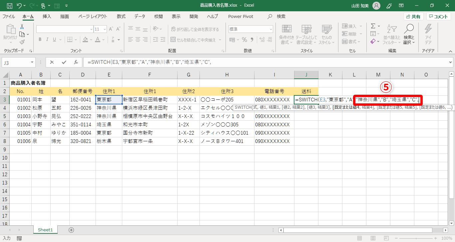
Task: Undo the last action in title bar
Action: coord(19,6)
